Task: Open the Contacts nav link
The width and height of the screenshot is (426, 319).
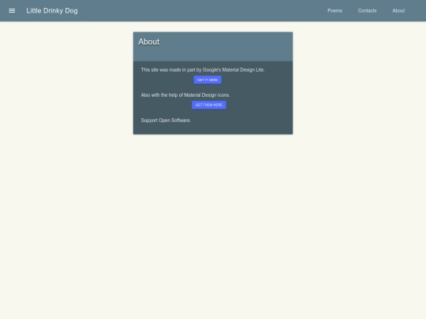Action: 367,11
